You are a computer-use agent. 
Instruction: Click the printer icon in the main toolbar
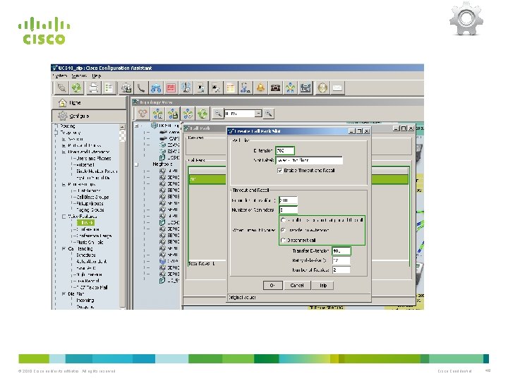[x=93, y=87]
